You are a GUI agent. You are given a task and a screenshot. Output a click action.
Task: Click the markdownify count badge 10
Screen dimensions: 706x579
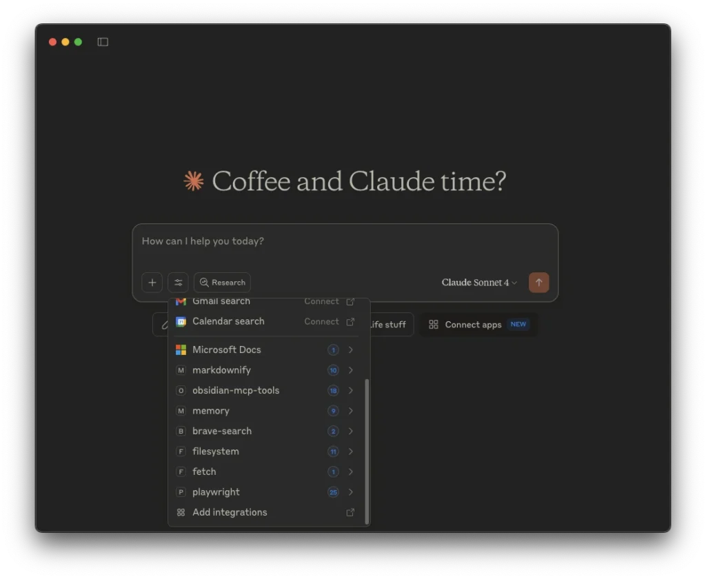tap(333, 370)
